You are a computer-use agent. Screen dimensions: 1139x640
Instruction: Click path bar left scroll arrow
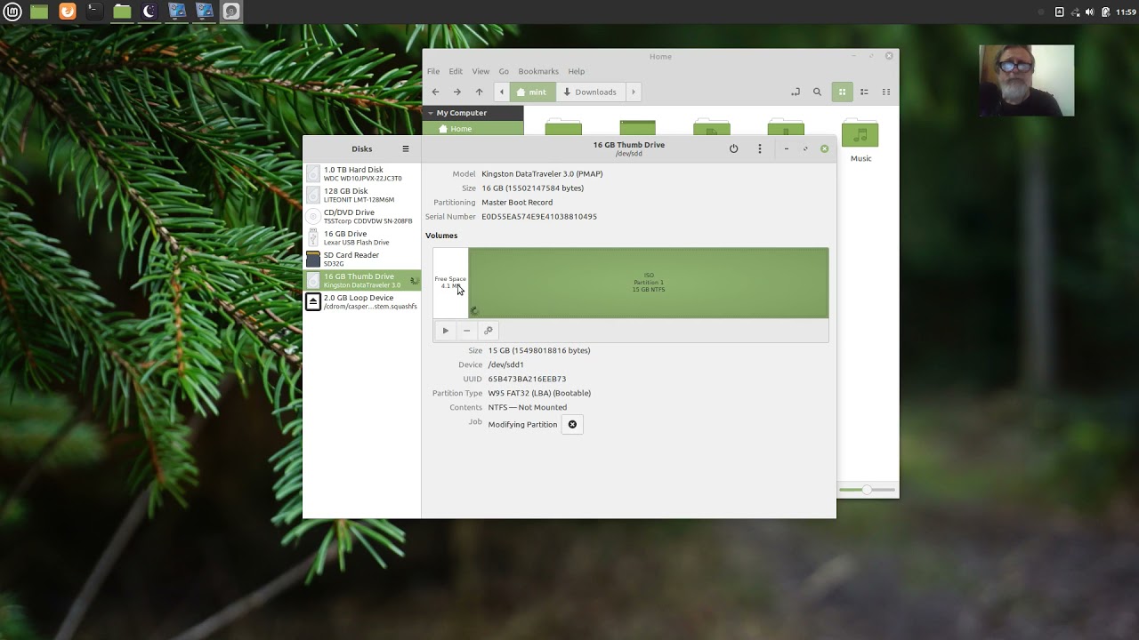click(x=502, y=92)
